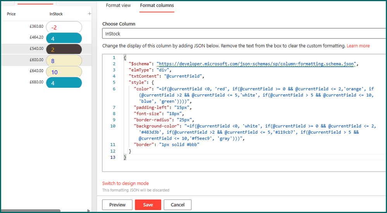The image size is (387, 213).
Task: Click the "padding-left" line in the editor
Action: (x=163, y=107)
